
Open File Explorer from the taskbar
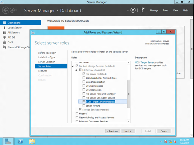(x=33, y=141)
